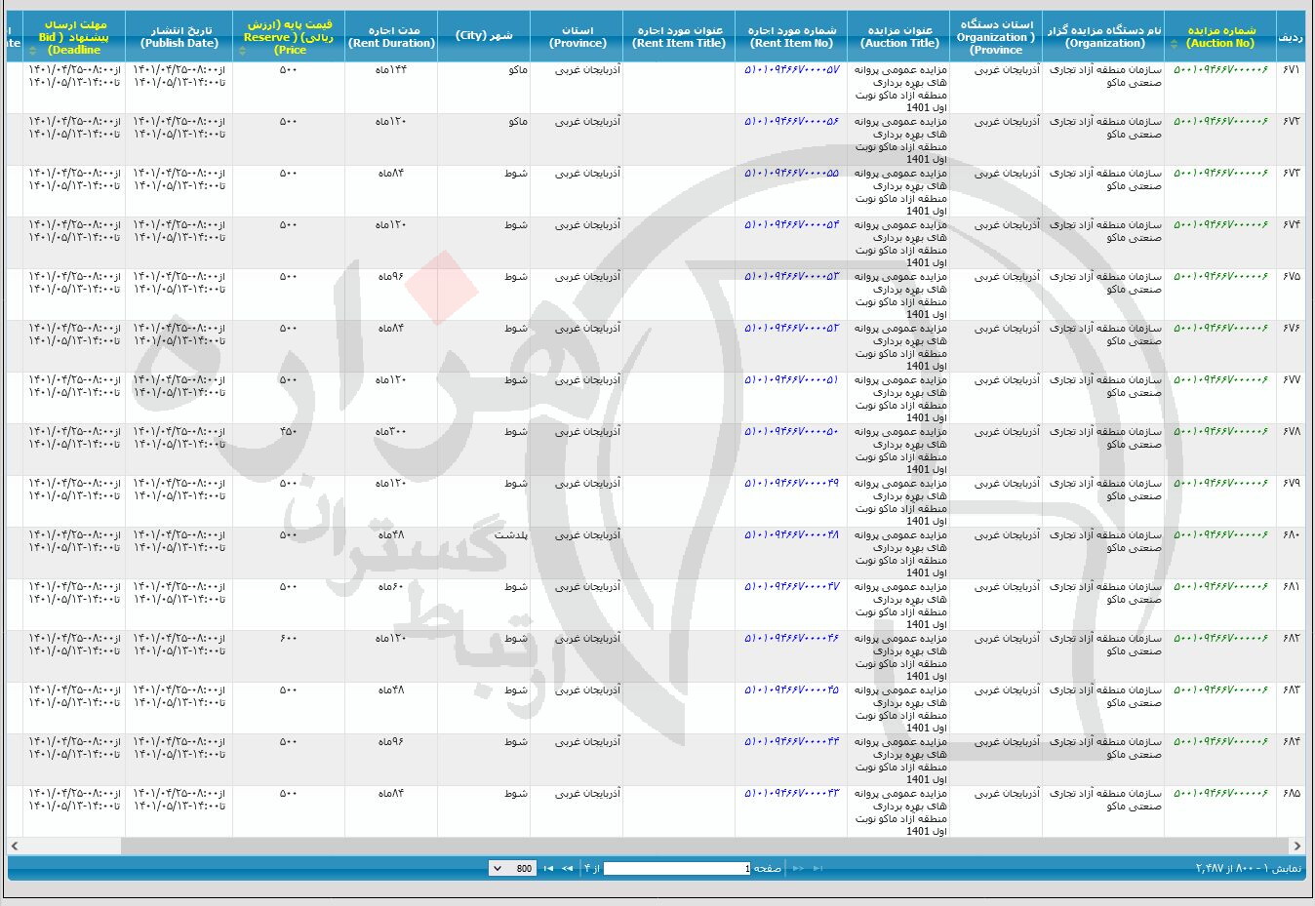Open rent item number link in row ۶۷۳
Screen dimensions: 1315x906
pyautogui.click(x=791, y=174)
